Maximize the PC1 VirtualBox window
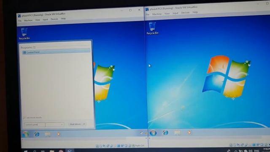 click(130, 10)
